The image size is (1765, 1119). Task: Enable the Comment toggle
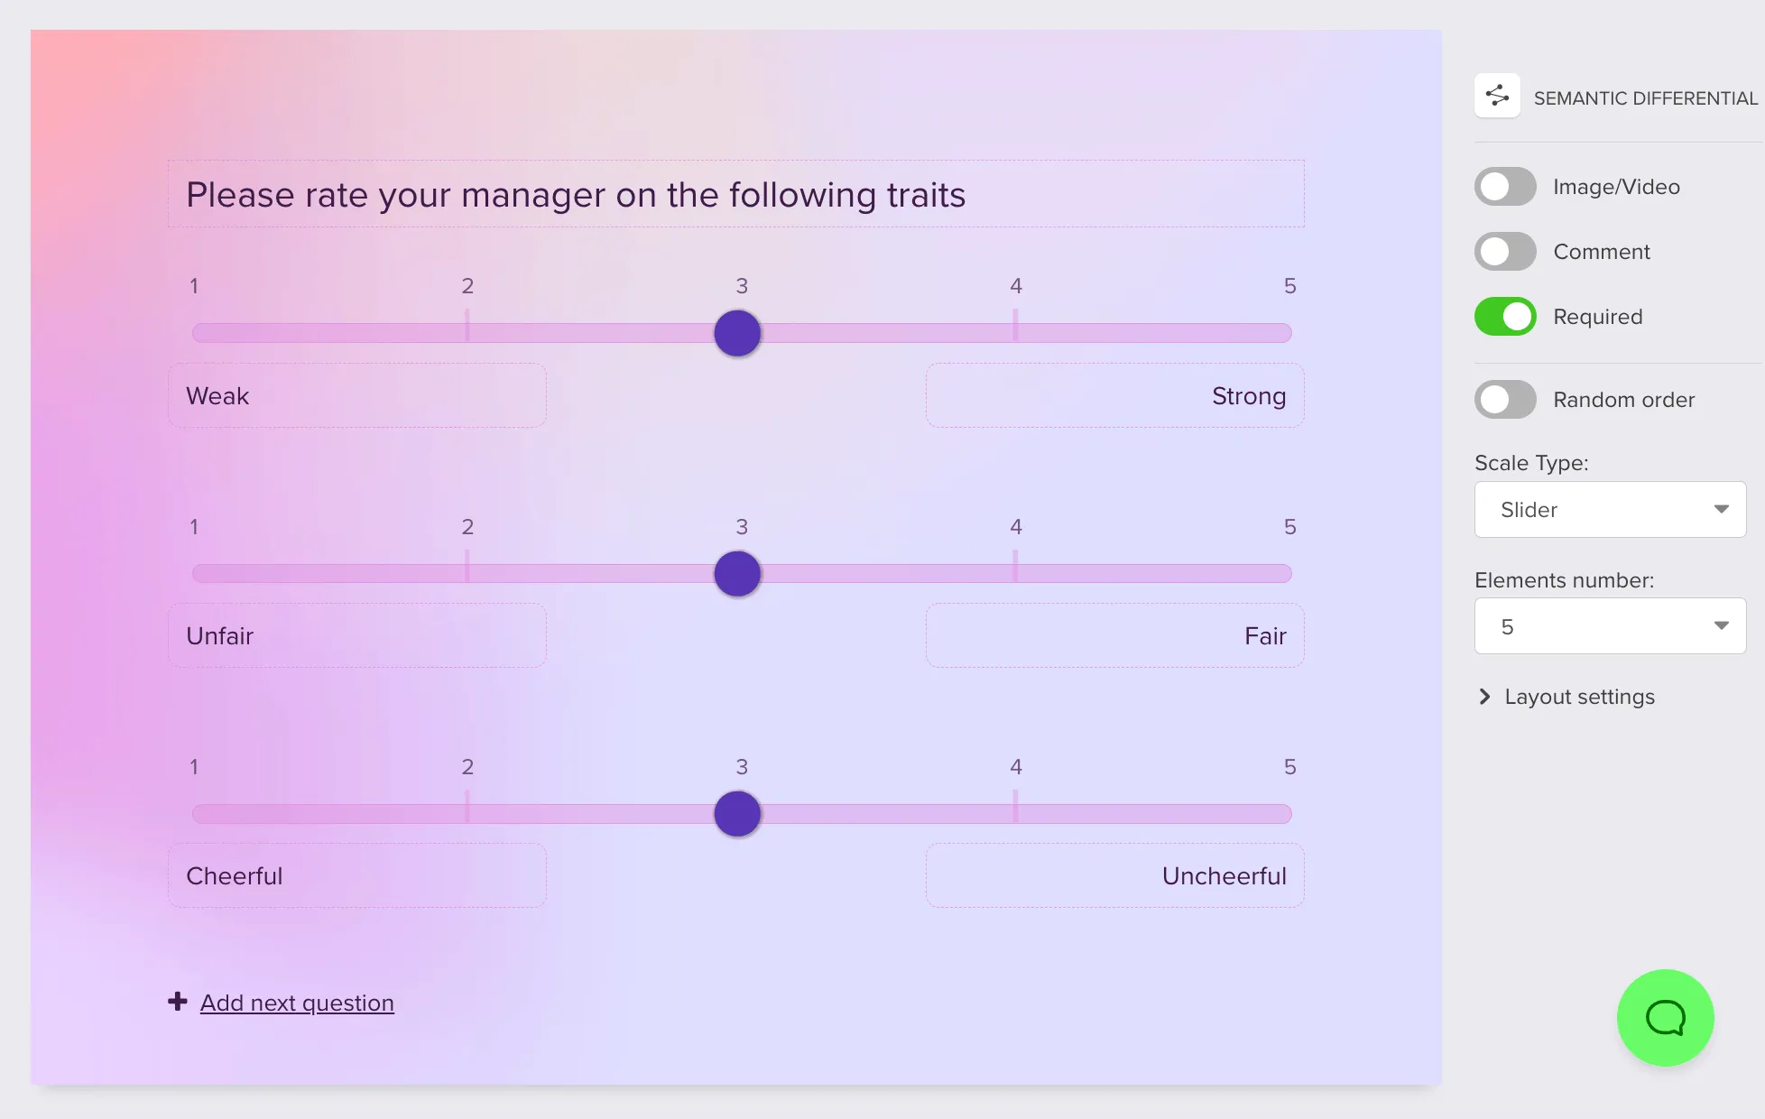pyautogui.click(x=1505, y=252)
